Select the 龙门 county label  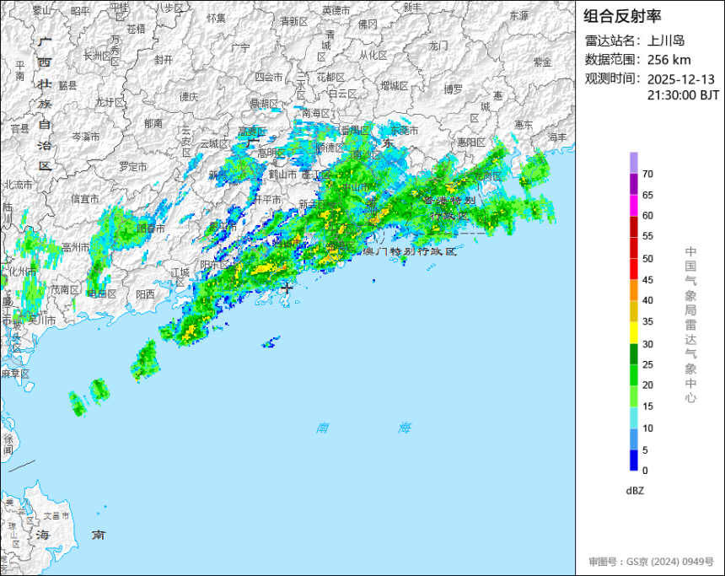click(x=438, y=46)
